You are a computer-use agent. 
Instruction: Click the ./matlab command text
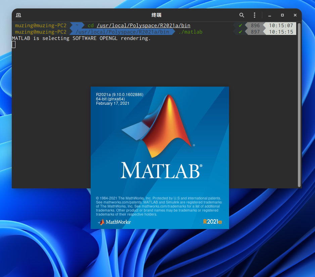tap(190, 32)
